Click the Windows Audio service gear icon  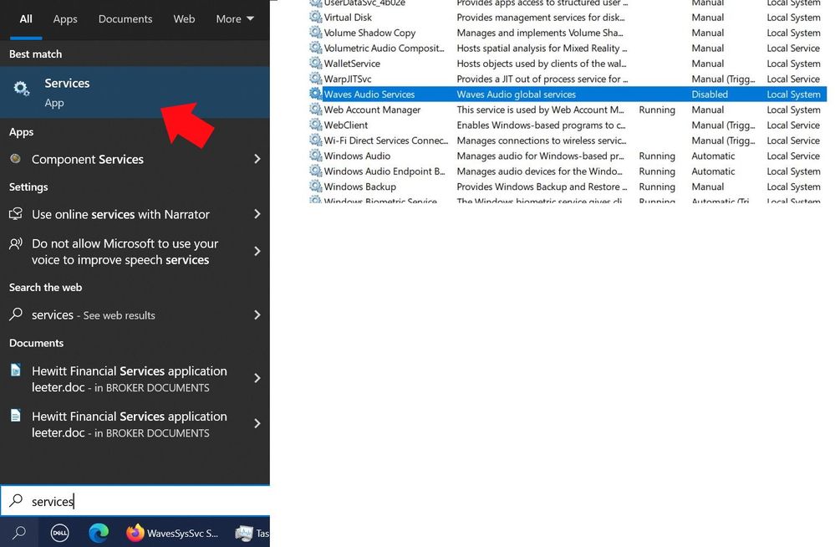click(316, 156)
